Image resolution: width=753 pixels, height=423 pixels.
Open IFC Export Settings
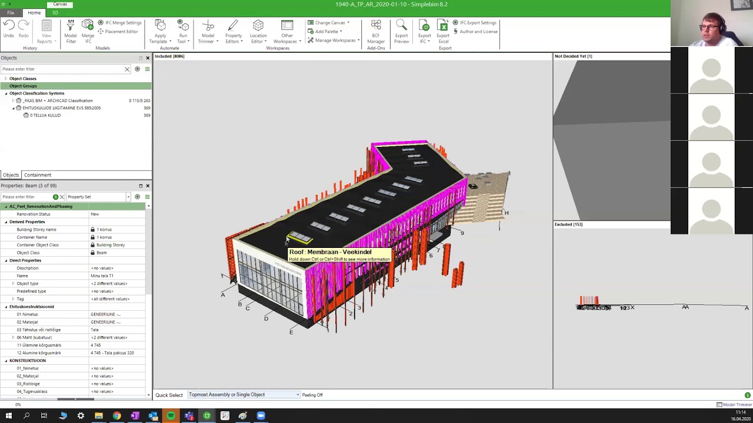[x=474, y=23]
